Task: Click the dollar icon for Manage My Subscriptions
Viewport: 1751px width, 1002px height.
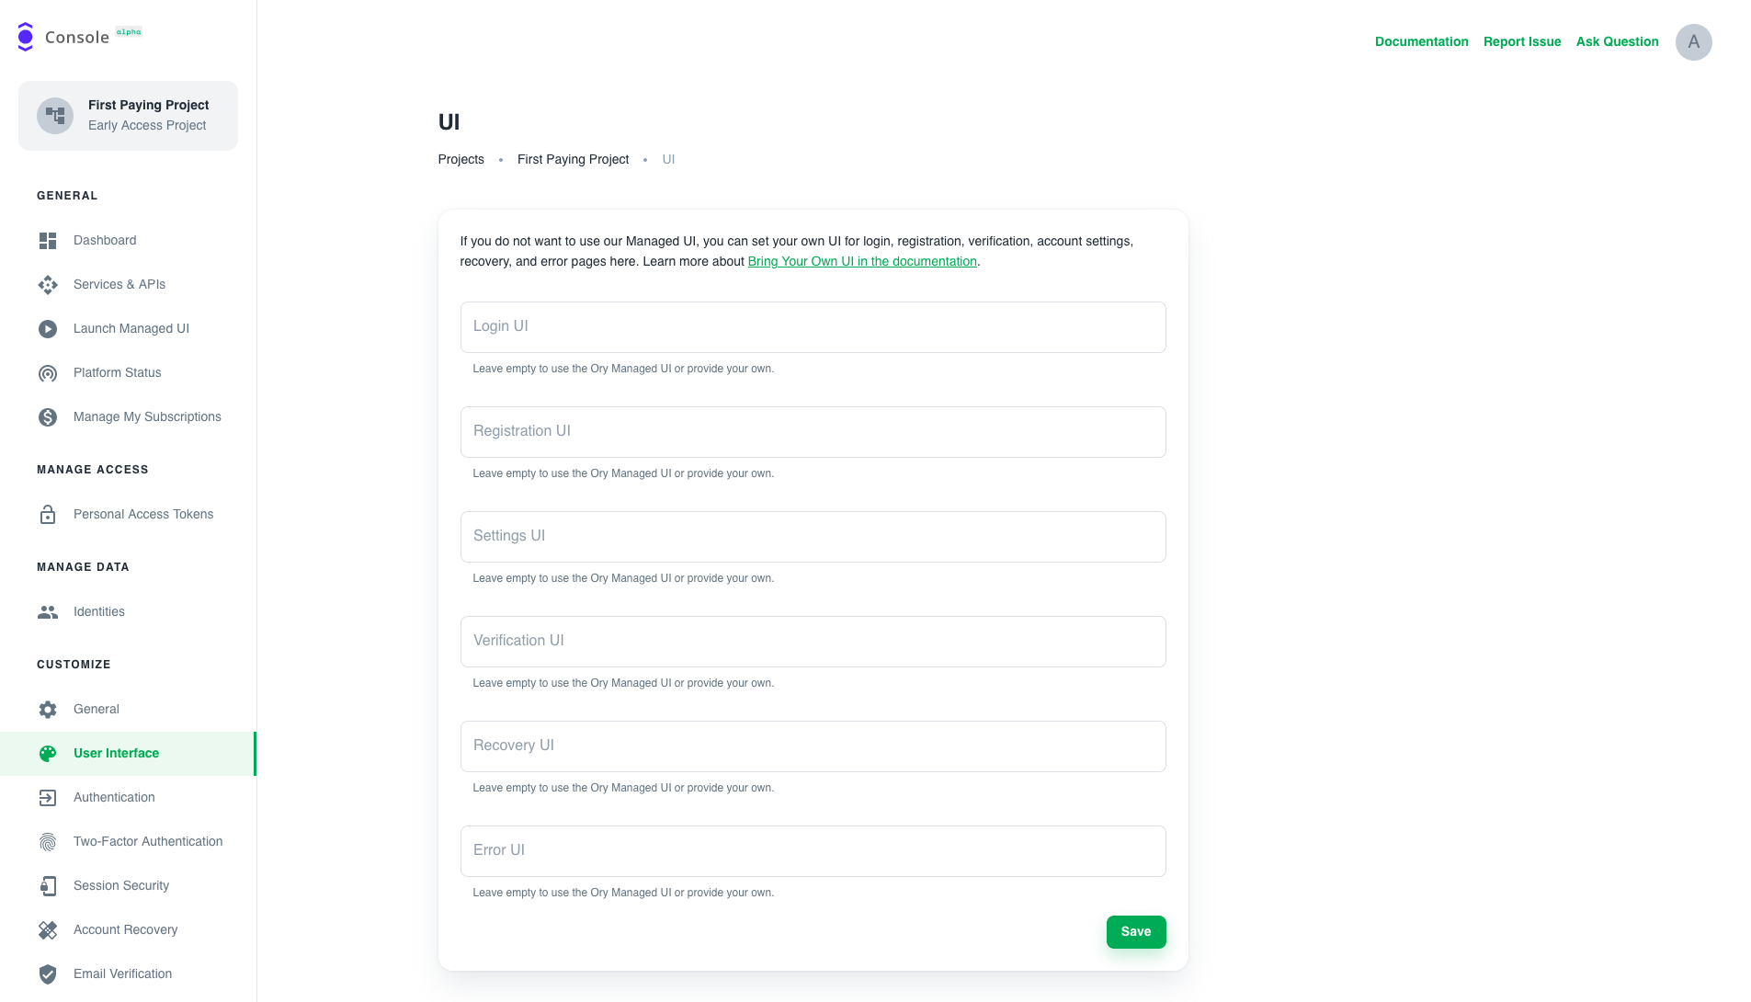Action: coord(48,417)
